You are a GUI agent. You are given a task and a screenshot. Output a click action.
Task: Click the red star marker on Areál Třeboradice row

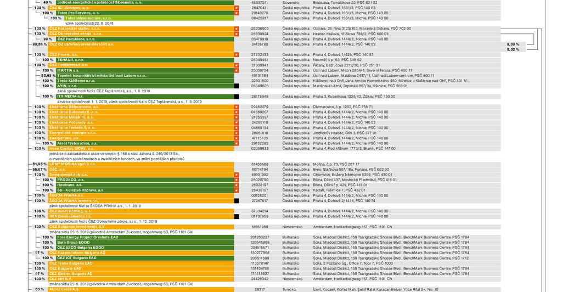pyautogui.click(x=236, y=143)
